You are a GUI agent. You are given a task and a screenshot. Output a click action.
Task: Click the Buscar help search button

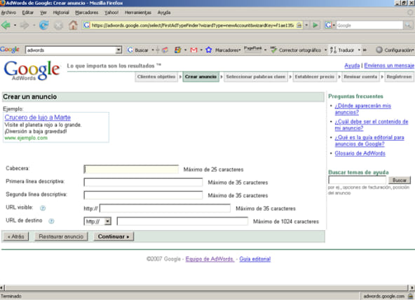click(400, 180)
